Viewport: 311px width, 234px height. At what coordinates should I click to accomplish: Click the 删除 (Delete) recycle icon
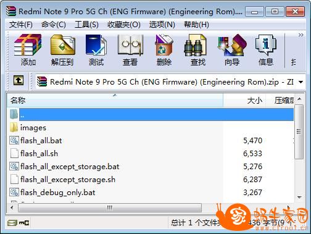164,50
